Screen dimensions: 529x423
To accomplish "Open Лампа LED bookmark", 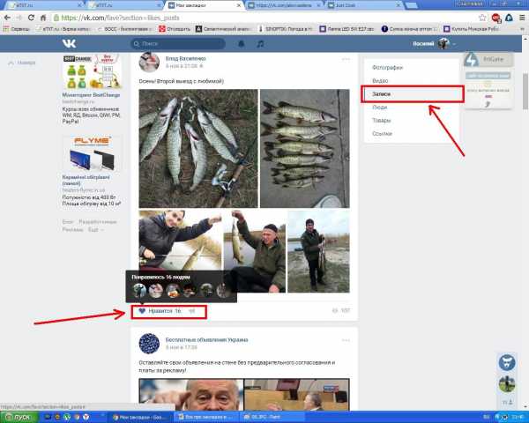I will (x=347, y=29).
